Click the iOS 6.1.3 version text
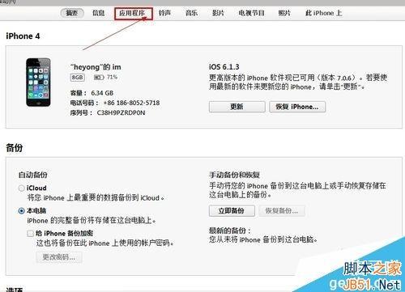405x292 pixels. pyautogui.click(x=224, y=67)
